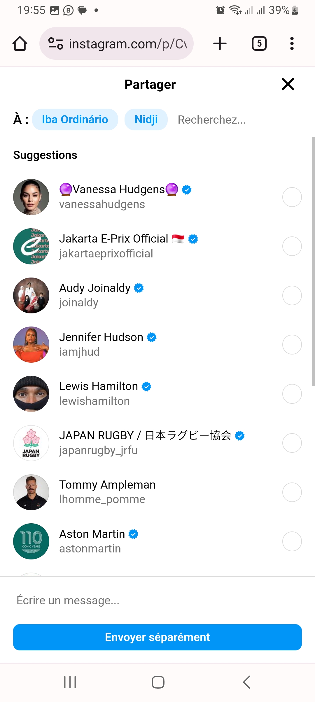Tap Tommy Ampleman's profile photo

(31, 492)
